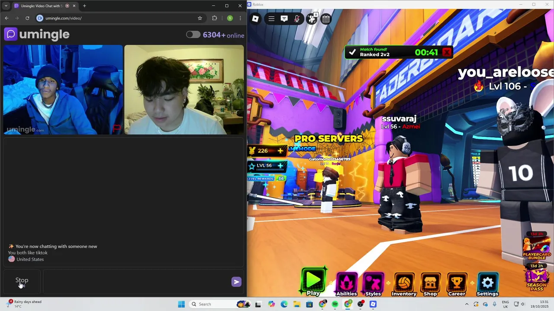Screen dimensions: 554x311
Task: Open the in-game Shop
Action: [x=430, y=284]
